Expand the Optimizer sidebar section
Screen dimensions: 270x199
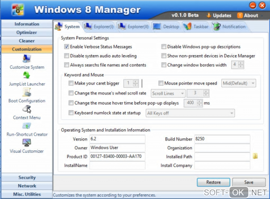click(x=27, y=32)
